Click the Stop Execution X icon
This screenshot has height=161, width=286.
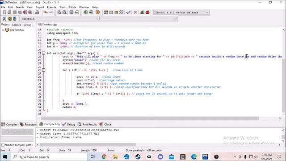tap(135, 13)
